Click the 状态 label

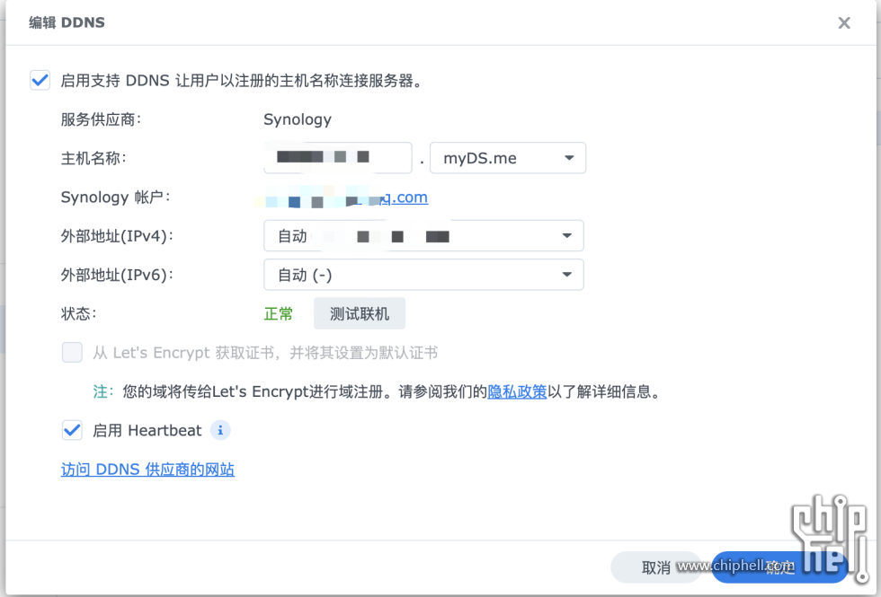pyautogui.click(x=79, y=313)
